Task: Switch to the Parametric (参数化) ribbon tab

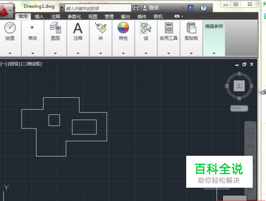Action: 74,16
